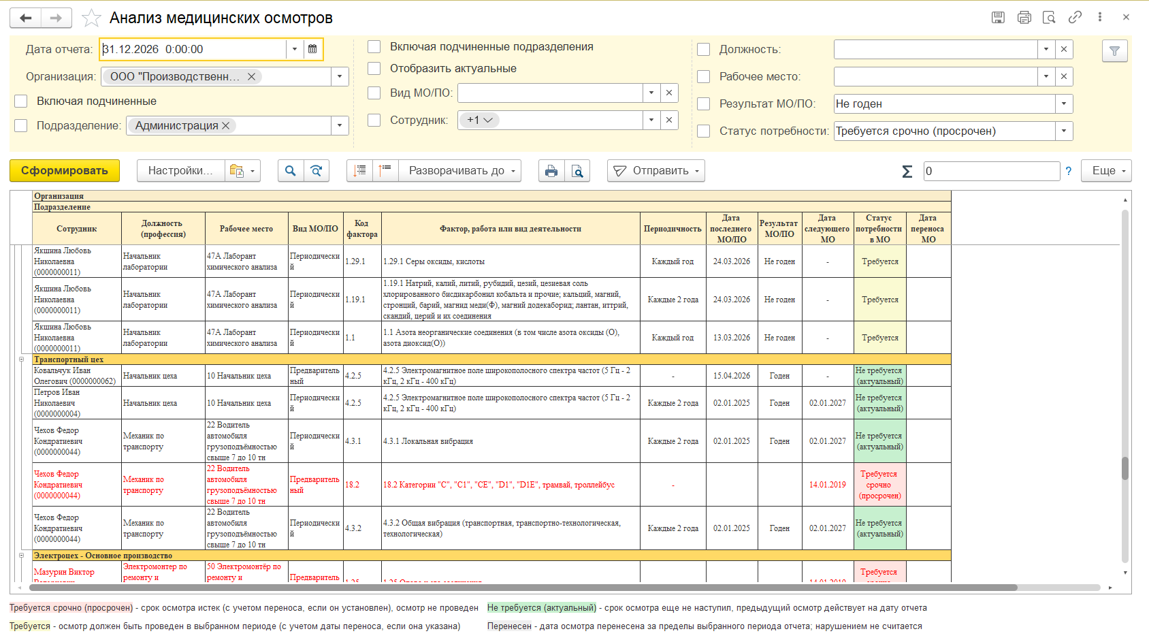1149x640 pixels.
Task: Open the Еще menu
Action: (1107, 171)
